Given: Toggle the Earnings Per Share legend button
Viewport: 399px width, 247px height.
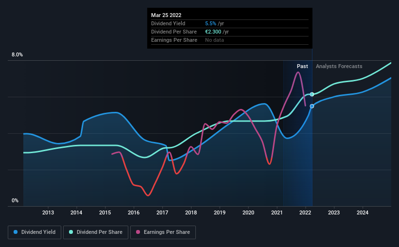Looking at the screenshot, I should point(163,232).
